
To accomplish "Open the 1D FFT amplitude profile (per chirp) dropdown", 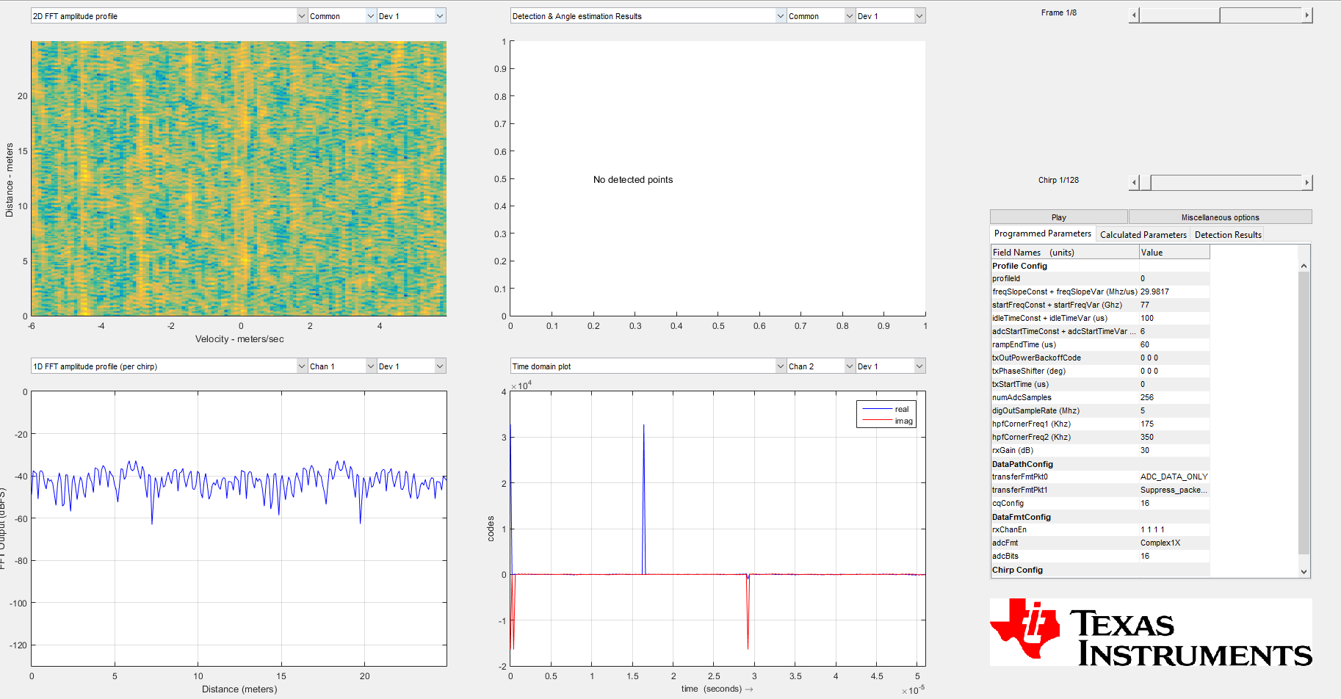I will click(x=169, y=366).
